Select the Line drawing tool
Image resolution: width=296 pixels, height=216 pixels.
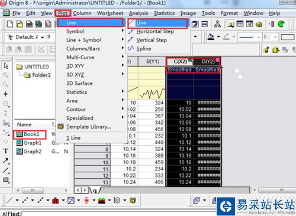(6, 171)
